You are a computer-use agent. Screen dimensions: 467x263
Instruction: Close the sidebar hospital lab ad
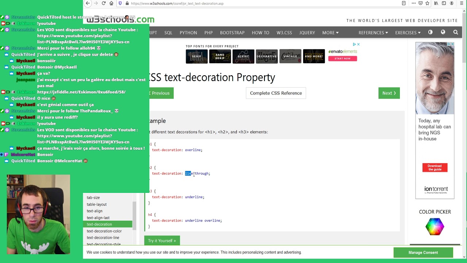[x=452, y=44]
